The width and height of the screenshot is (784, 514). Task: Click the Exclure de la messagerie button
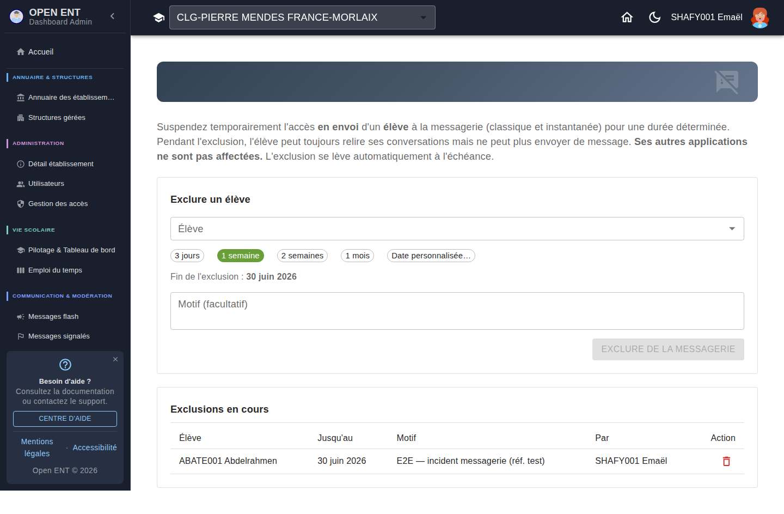click(668, 349)
